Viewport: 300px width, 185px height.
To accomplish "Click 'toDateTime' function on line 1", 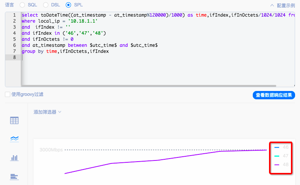I will [54, 15].
